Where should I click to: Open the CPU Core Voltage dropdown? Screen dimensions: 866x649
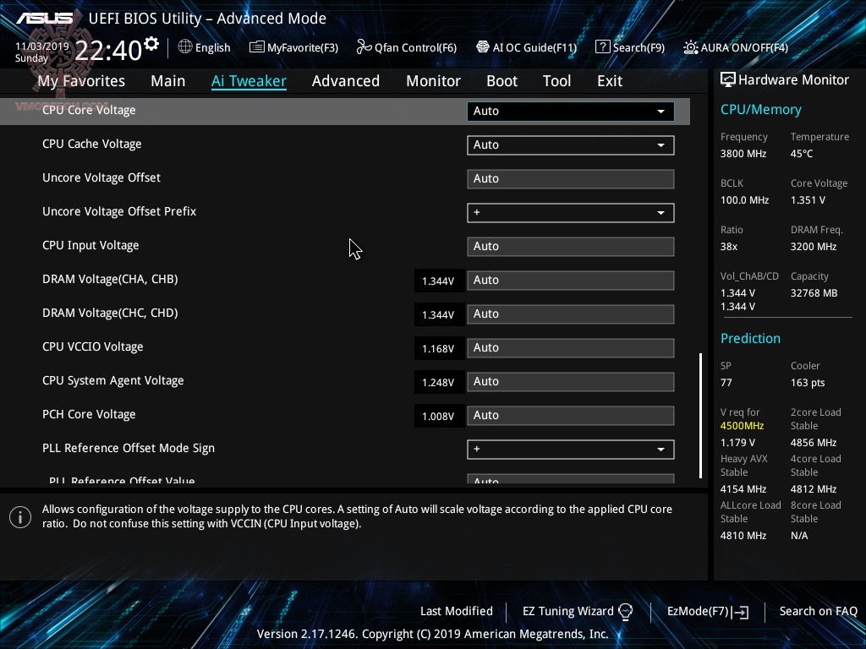pos(570,111)
